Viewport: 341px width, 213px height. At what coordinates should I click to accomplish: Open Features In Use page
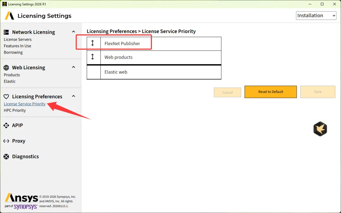17,46
